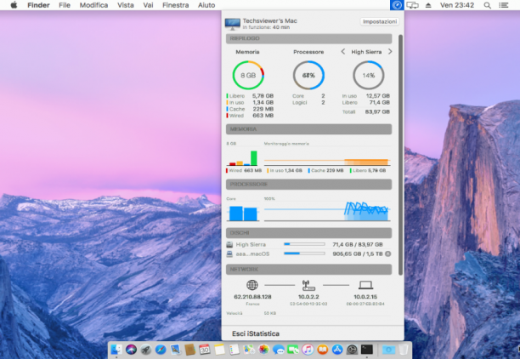Image resolution: width=520 pixels, height=359 pixels.
Task: Open the Finestra menu
Action: (175, 5)
